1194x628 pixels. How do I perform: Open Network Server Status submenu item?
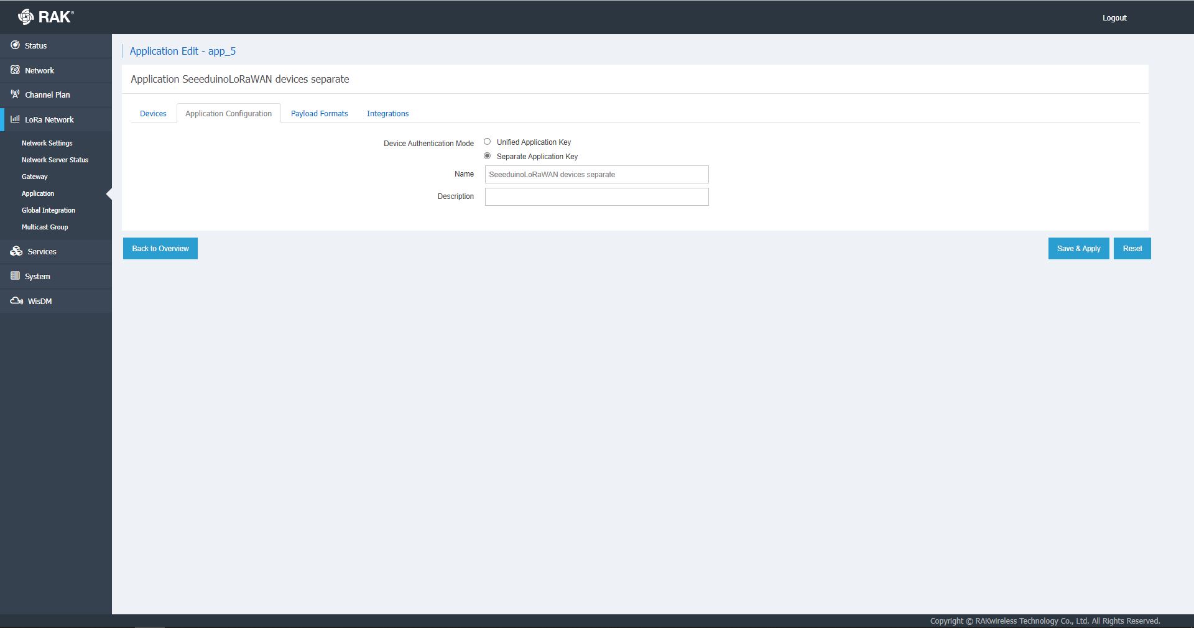[55, 160]
